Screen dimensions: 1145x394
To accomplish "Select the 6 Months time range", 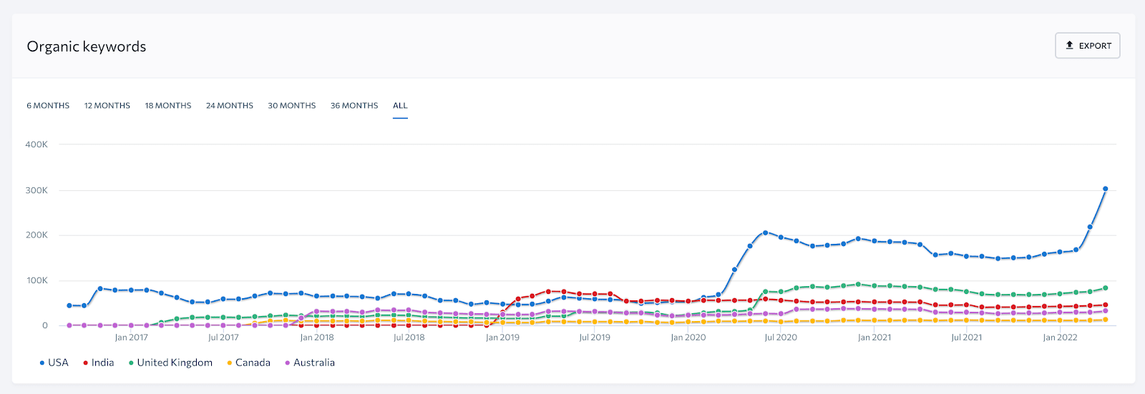I will click(48, 106).
